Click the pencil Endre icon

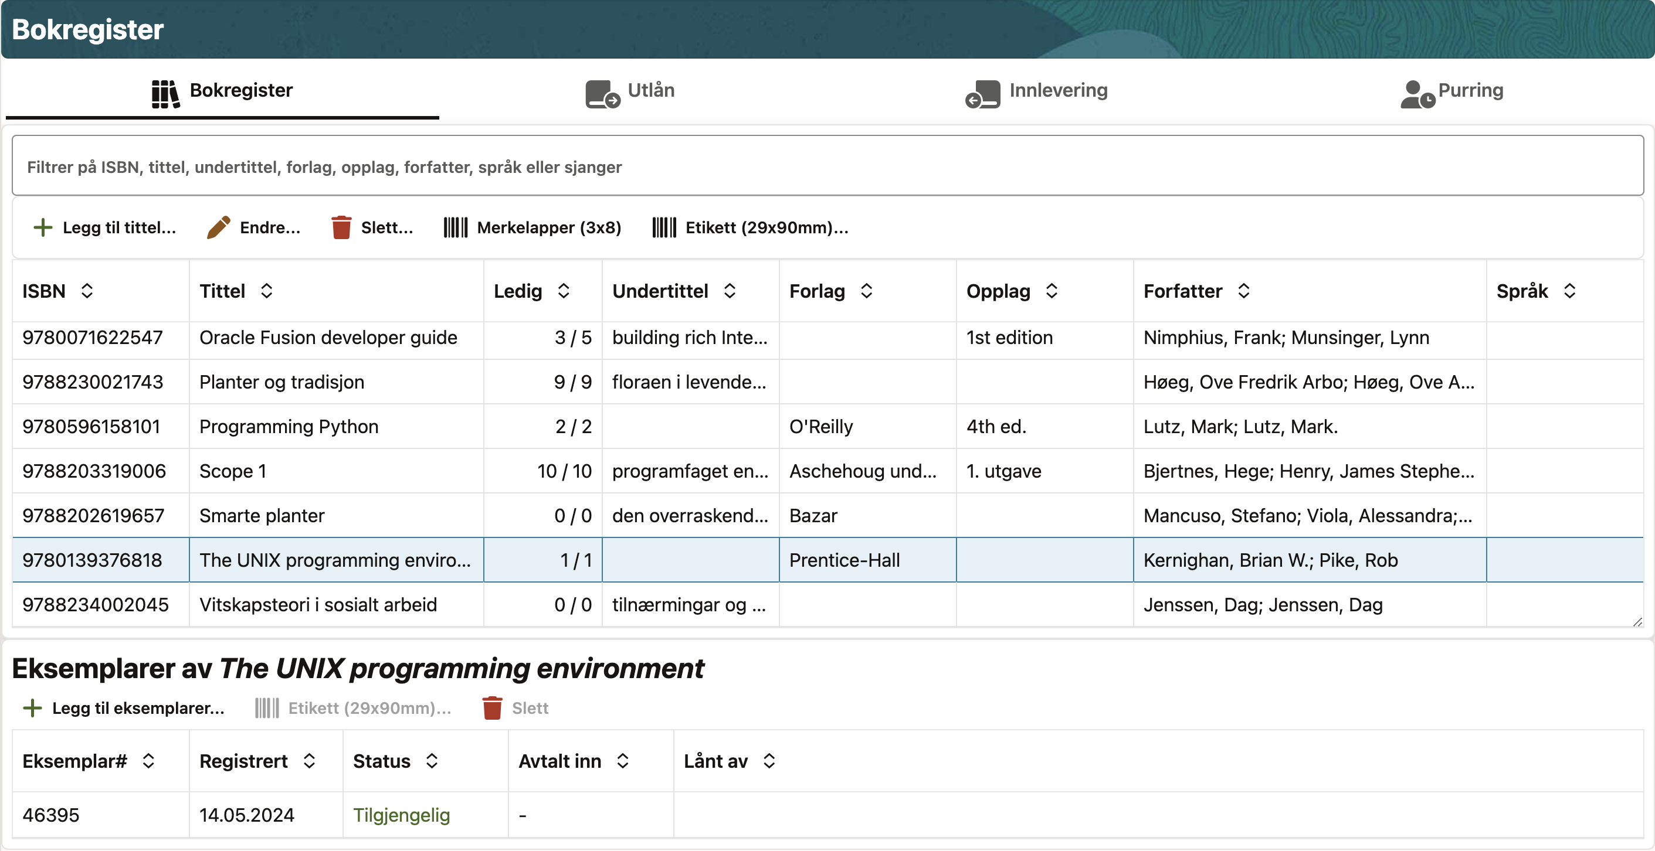click(218, 227)
